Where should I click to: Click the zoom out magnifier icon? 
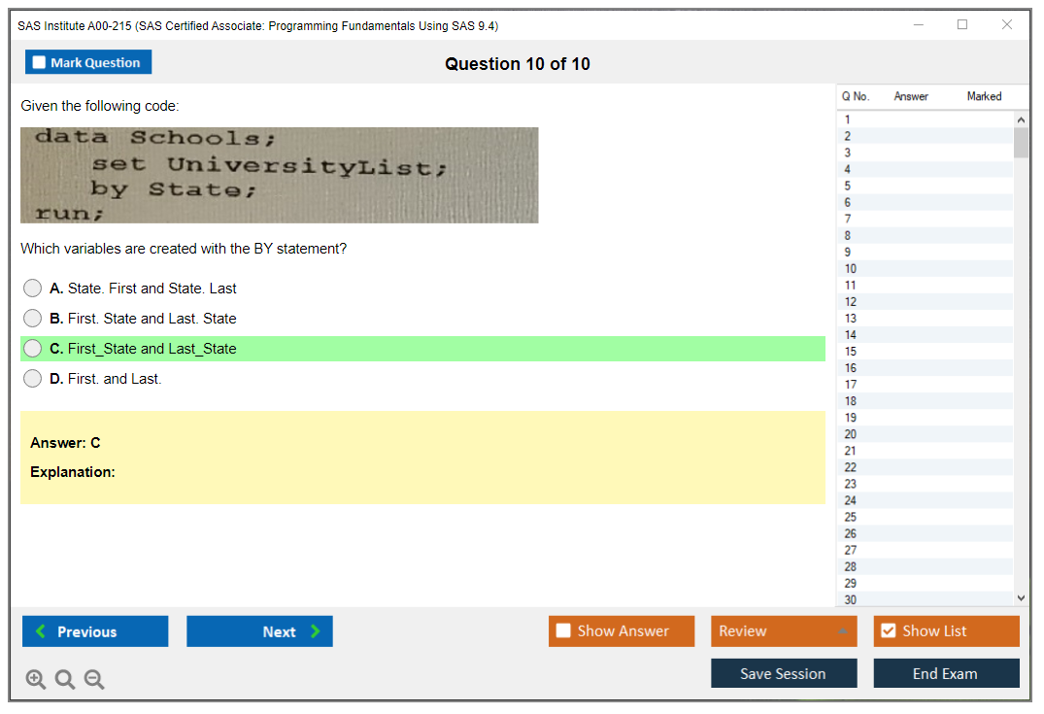94,680
